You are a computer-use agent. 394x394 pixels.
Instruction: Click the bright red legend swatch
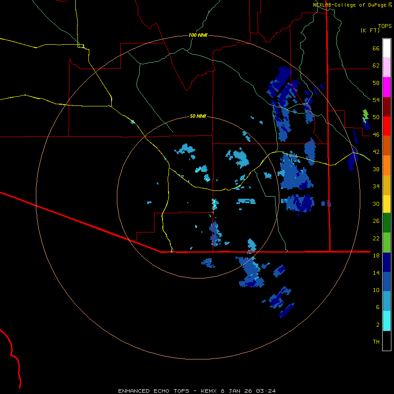pyautogui.click(x=387, y=126)
